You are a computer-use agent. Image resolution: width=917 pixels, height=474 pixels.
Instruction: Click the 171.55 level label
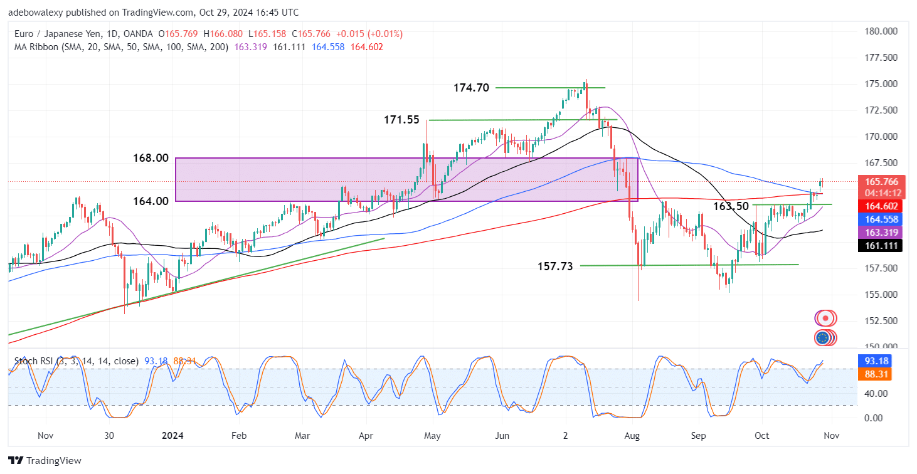tap(401, 119)
